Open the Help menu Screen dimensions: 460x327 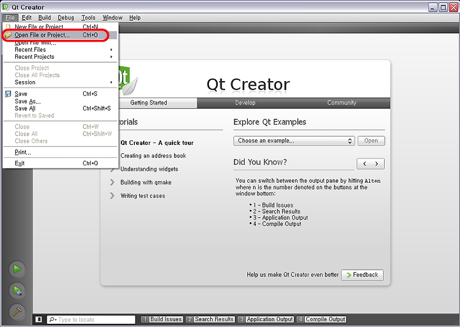point(135,18)
